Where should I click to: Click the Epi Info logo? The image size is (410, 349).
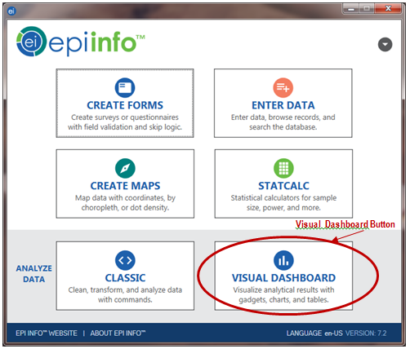point(81,42)
